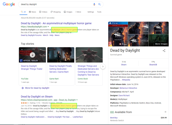The image size is (172, 125).
Task: Click the share icon in knowledge panel
Action: 164,51
